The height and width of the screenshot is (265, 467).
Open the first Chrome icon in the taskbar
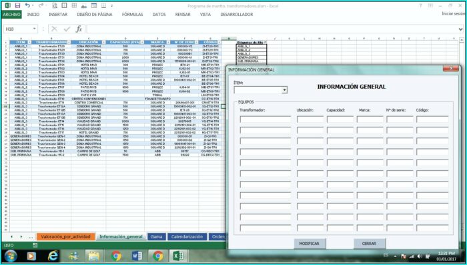[116, 256]
